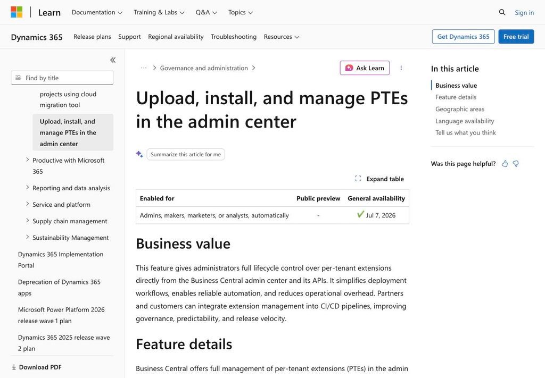Click the Expand table brackets icon
The image size is (545, 378).
[x=358, y=179]
